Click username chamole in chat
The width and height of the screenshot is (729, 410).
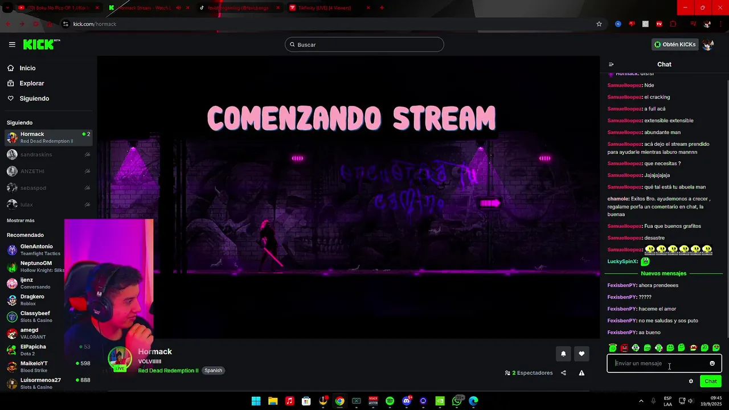point(618,199)
